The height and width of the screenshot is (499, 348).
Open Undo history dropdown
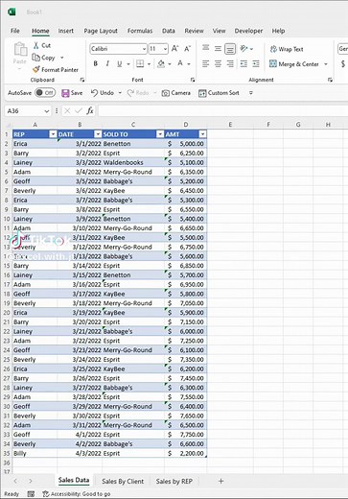pos(120,93)
